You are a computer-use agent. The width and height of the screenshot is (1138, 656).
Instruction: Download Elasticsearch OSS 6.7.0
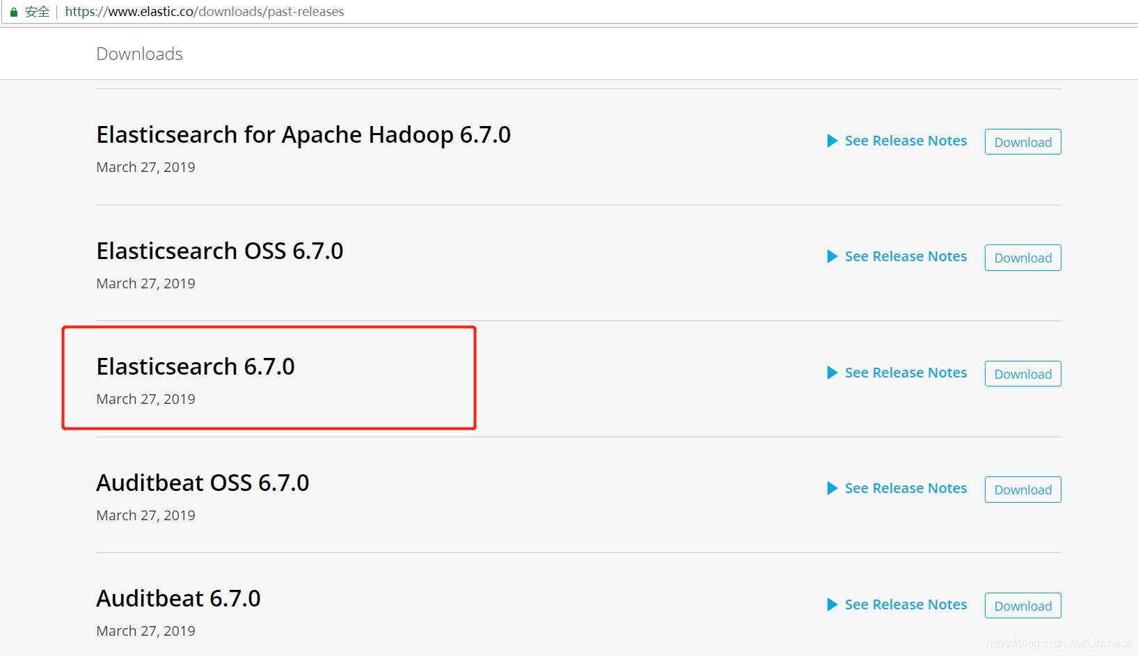pos(1022,258)
